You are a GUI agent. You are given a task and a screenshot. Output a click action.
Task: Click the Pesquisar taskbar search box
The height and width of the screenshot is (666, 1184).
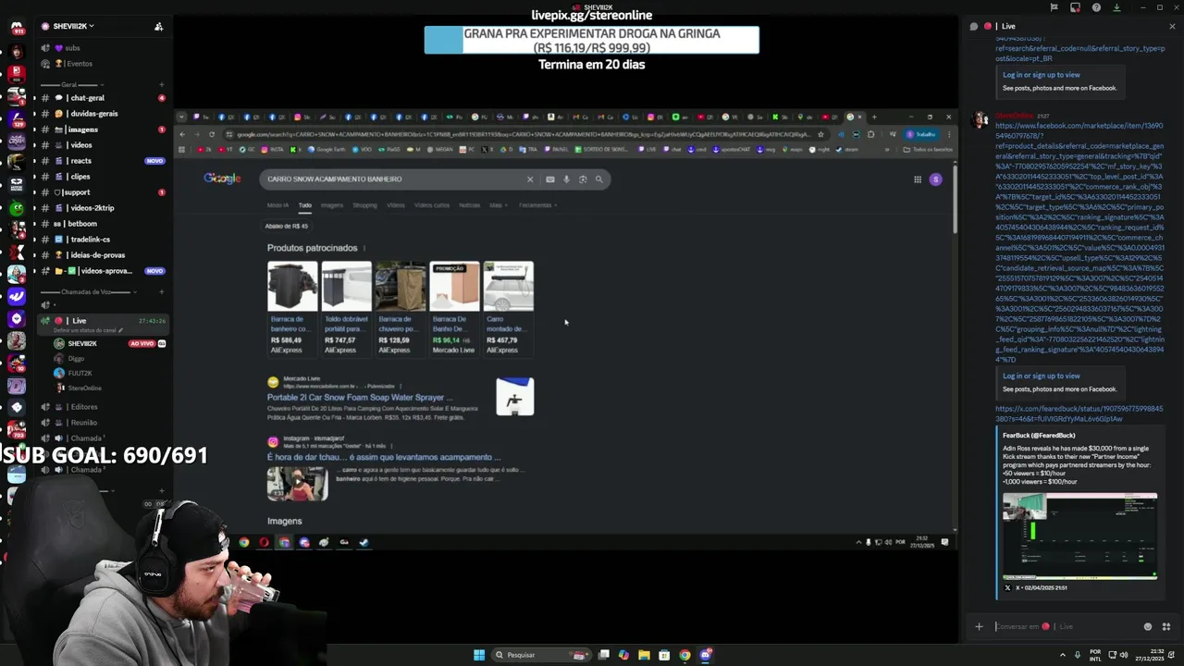pos(541,655)
